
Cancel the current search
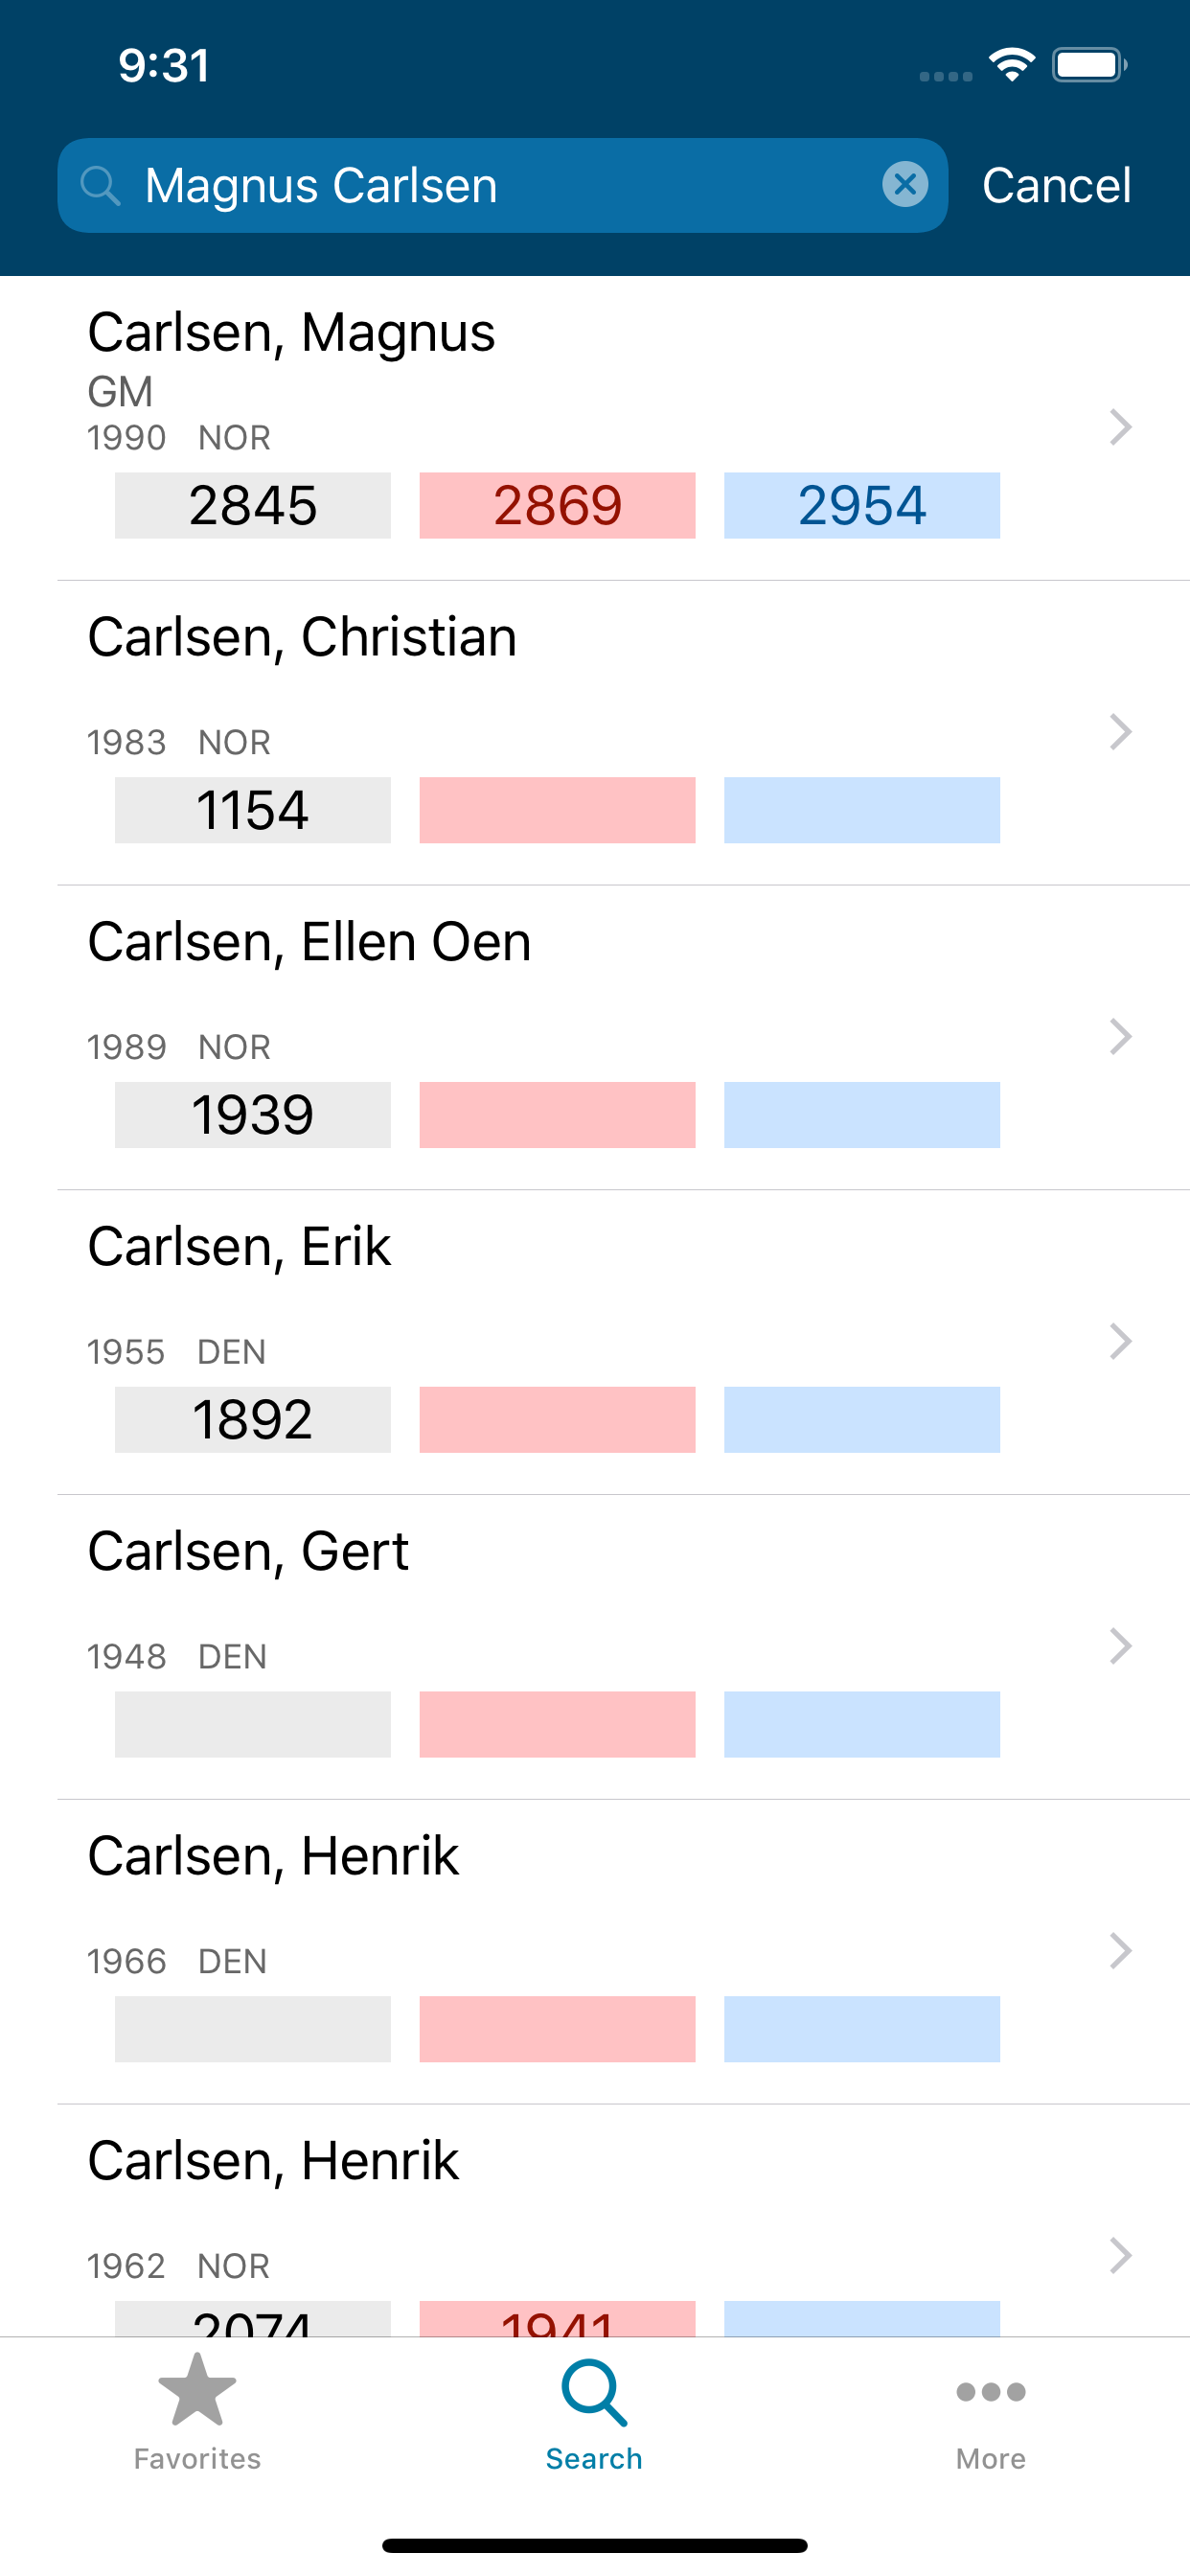click(1056, 185)
